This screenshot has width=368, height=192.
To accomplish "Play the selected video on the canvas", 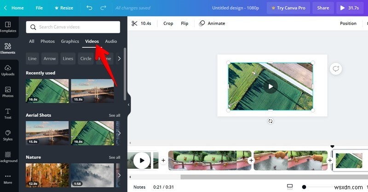I will [x=270, y=86].
